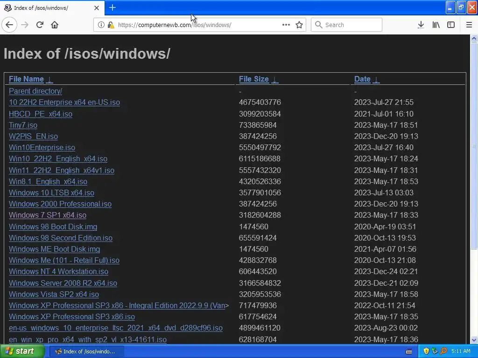Click the padlock warning security icon
Screen dimensions: 478x358
(x=111, y=25)
